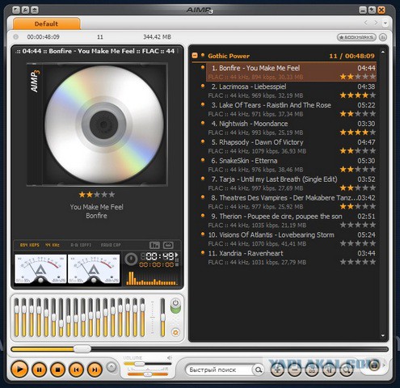Select track 6. SnakeSkin - Etterna
This screenshot has height=388, width=400.
[x=291, y=165]
